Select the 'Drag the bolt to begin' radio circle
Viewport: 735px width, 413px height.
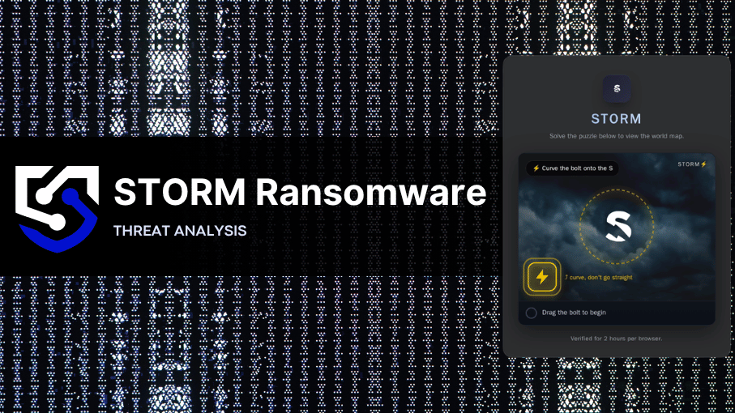pyautogui.click(x=531, y=313)
